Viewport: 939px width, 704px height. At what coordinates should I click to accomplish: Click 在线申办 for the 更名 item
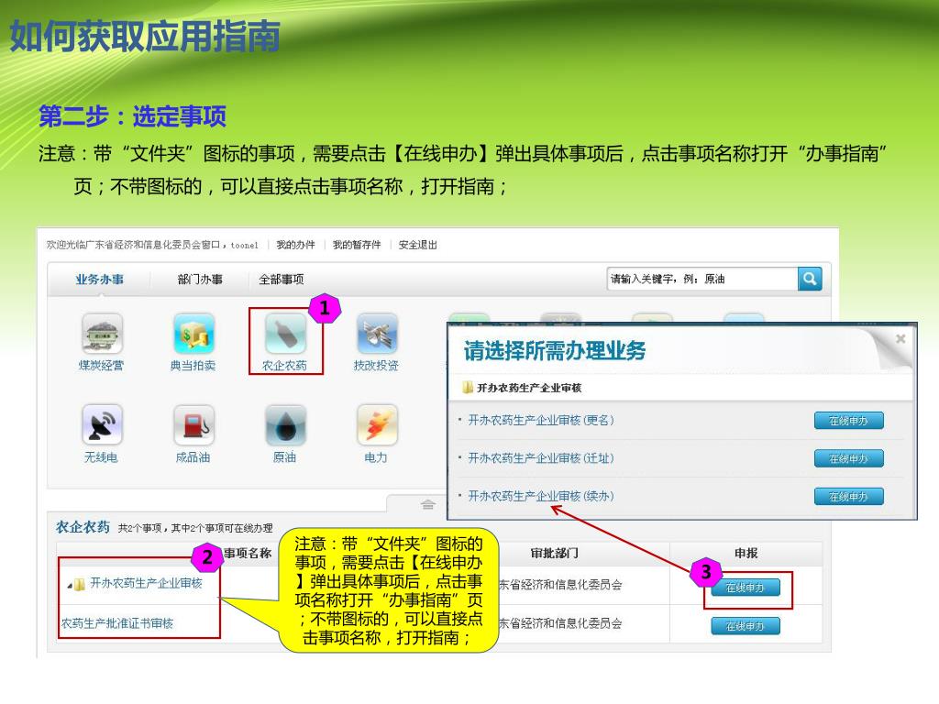click(848, 421)
